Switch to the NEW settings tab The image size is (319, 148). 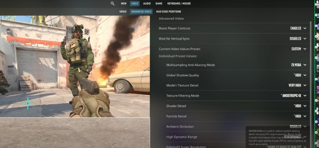(123, 3)
